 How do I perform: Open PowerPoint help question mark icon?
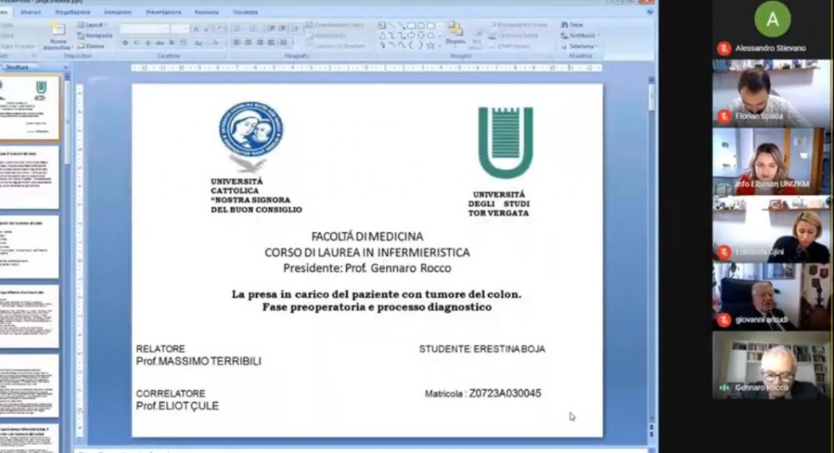pos(650,12)
